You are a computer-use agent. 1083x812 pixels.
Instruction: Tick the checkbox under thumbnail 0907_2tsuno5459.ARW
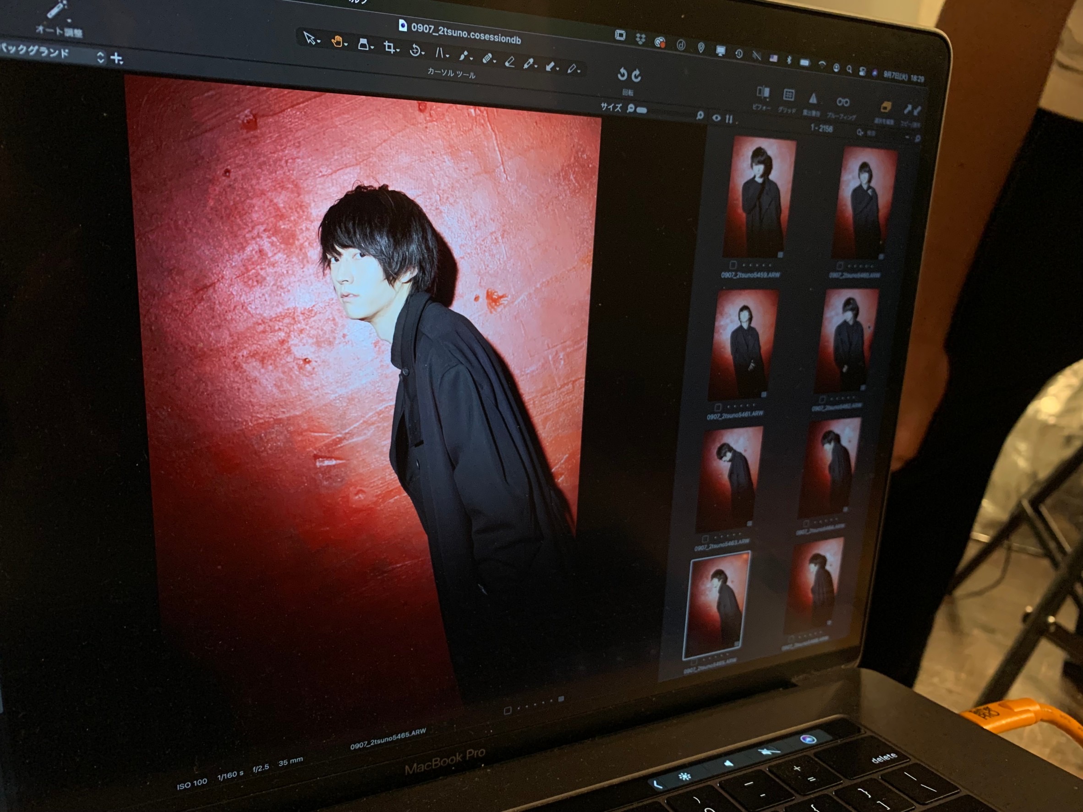[733, 265]
